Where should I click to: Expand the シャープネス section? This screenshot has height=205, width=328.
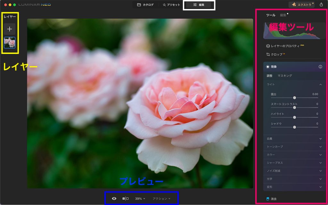click(294, 163)
